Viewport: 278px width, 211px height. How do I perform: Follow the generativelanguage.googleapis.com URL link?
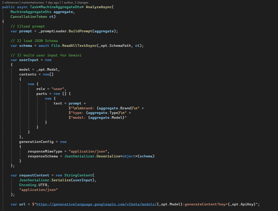(96, 204)
